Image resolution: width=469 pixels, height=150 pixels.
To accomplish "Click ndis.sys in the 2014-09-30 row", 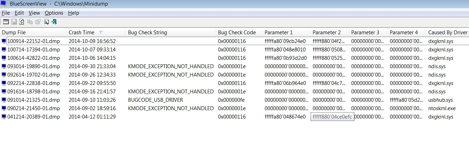I will 437,66.
